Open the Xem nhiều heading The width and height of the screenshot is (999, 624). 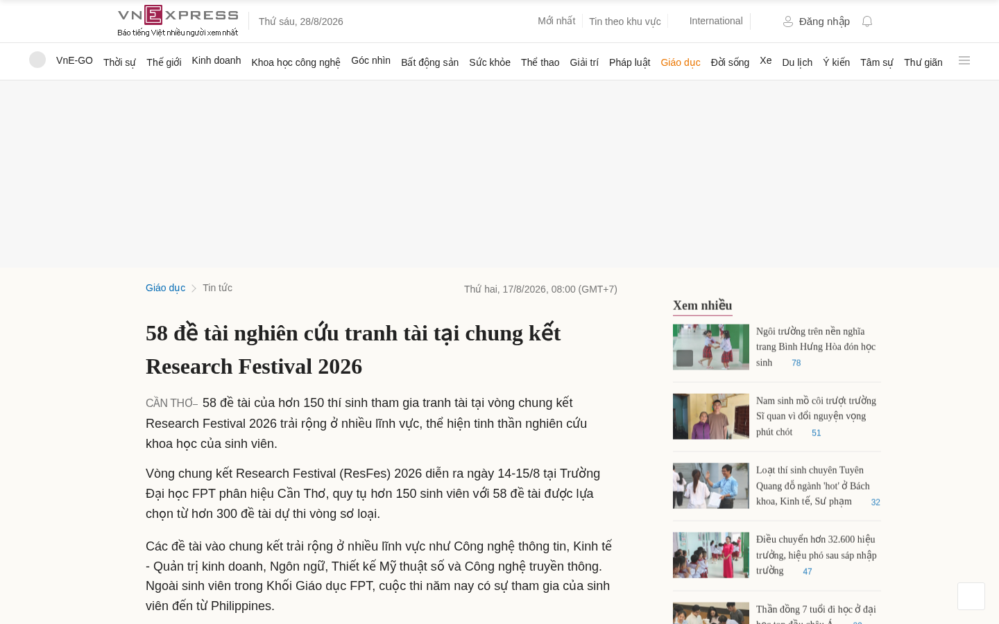[702, 305]
